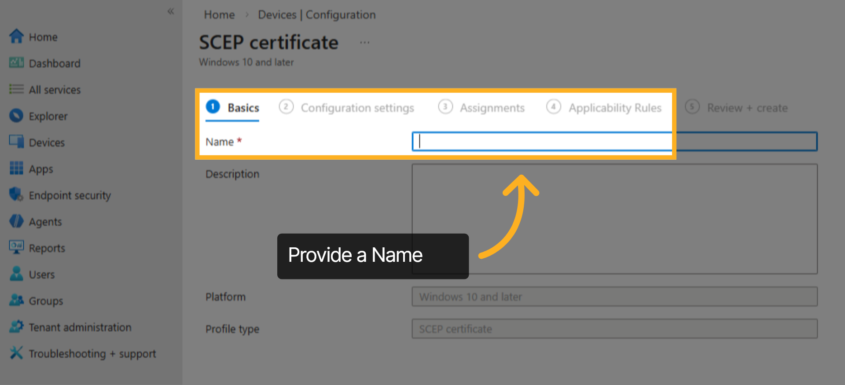Click step number 3 circle
The image size is (845, 385).
tap(445, 106)
